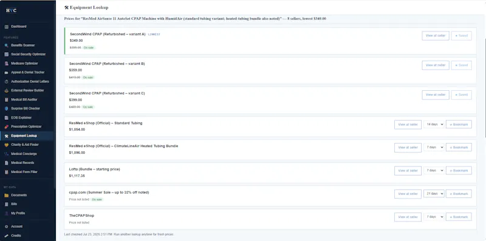Click the Benefits Scanner magnifier icon
This screenshot has height=241, width=486.
pyautogui.click(x=7, y=45)
